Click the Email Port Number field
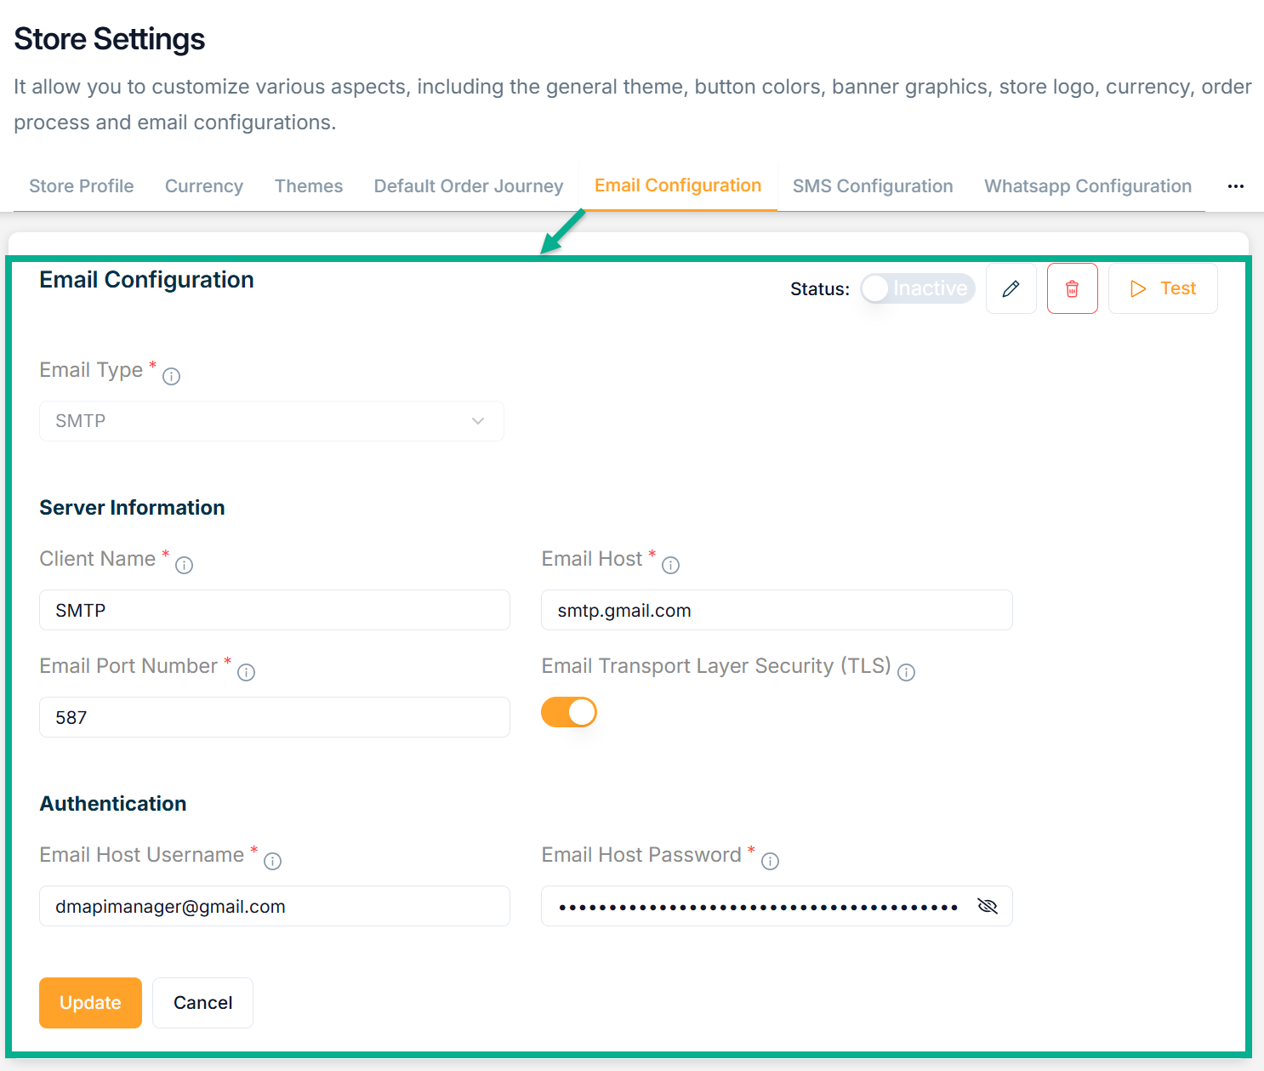This screenshot has width=1264, height=1071. 274,717
